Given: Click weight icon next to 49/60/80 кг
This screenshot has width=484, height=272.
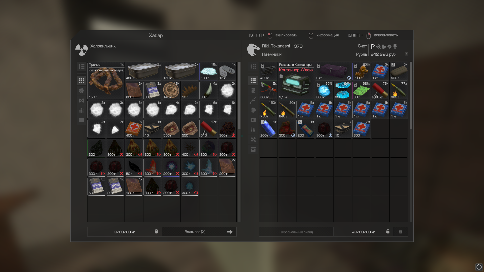Looking at the screenshot, I should tap(388, 231).
